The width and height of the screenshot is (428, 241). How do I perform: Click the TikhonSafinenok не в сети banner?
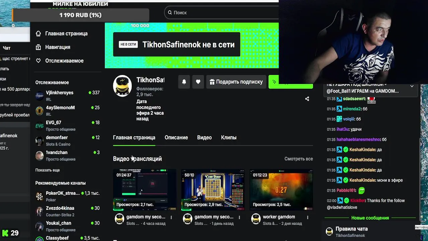click(x=177, y=45)
